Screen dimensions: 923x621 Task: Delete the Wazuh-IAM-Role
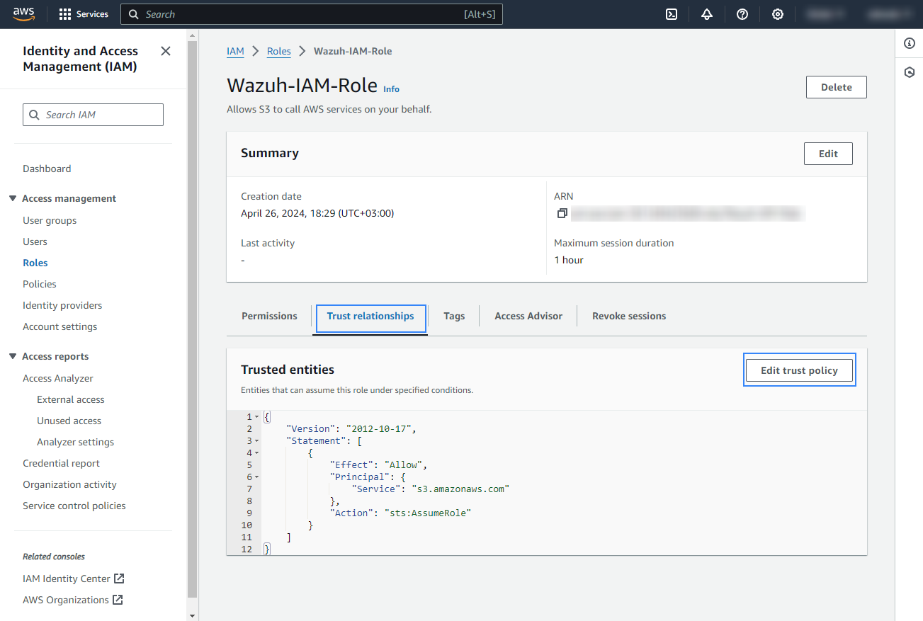[x=836, y=87]
